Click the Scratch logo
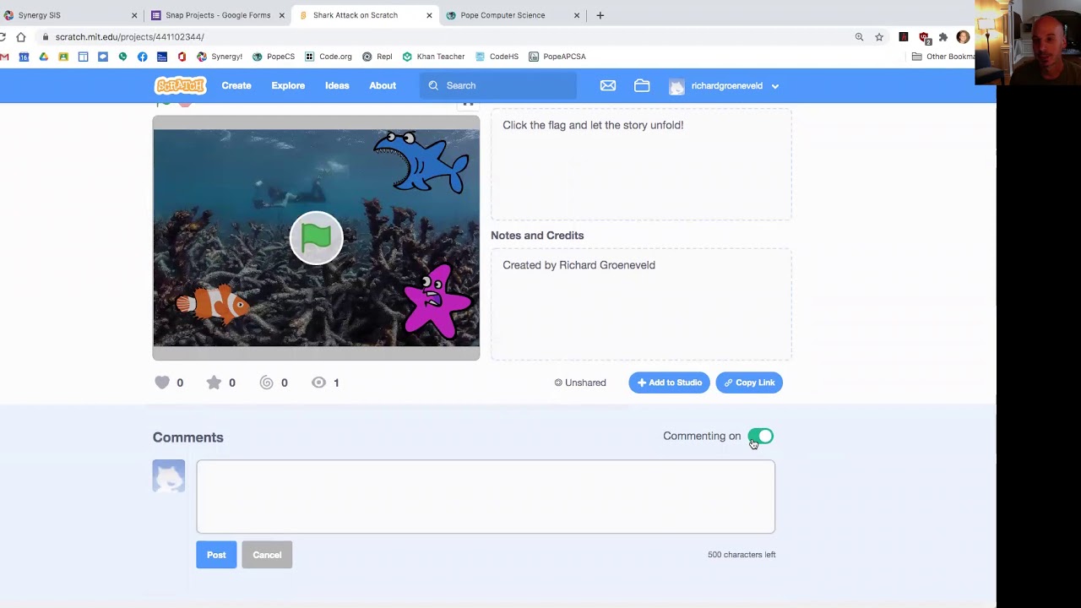Image resolution: width=1081 pixels, height=608 pixels. (180, 85)
